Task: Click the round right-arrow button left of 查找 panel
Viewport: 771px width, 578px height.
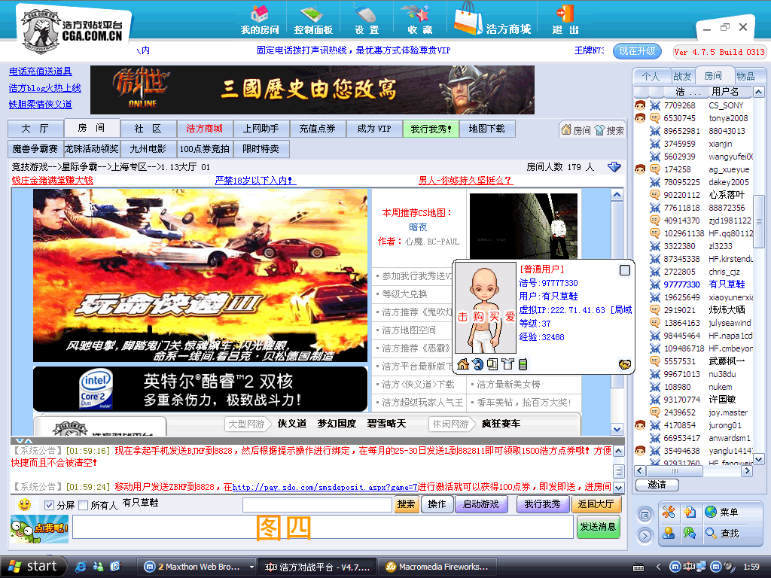Action: pos(645,535)
